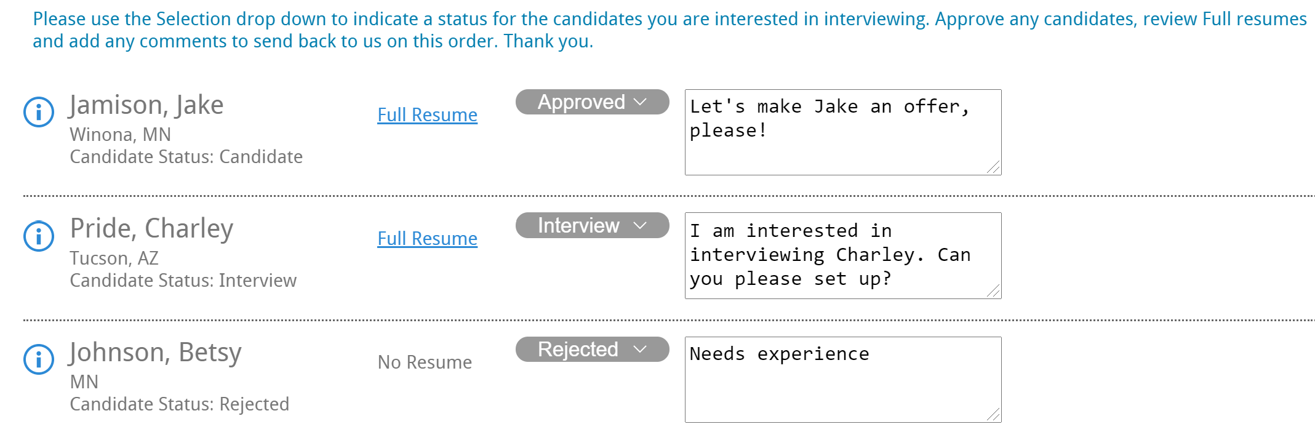Click resize corner of Betsy's comment box
Image resolution: width=1315 pixels, height=440 pixels.
(994, 415)
